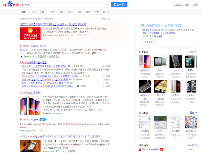Click the iPhone Baike image thumbnail

click(30, 105)
